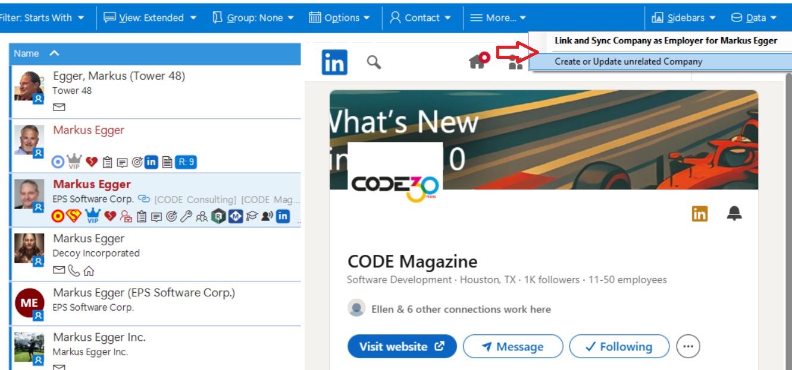Image resolution: width=792 pixels, height=370 pixels.
Task: Click the graduation cap icon
Action: coord(252,217)
